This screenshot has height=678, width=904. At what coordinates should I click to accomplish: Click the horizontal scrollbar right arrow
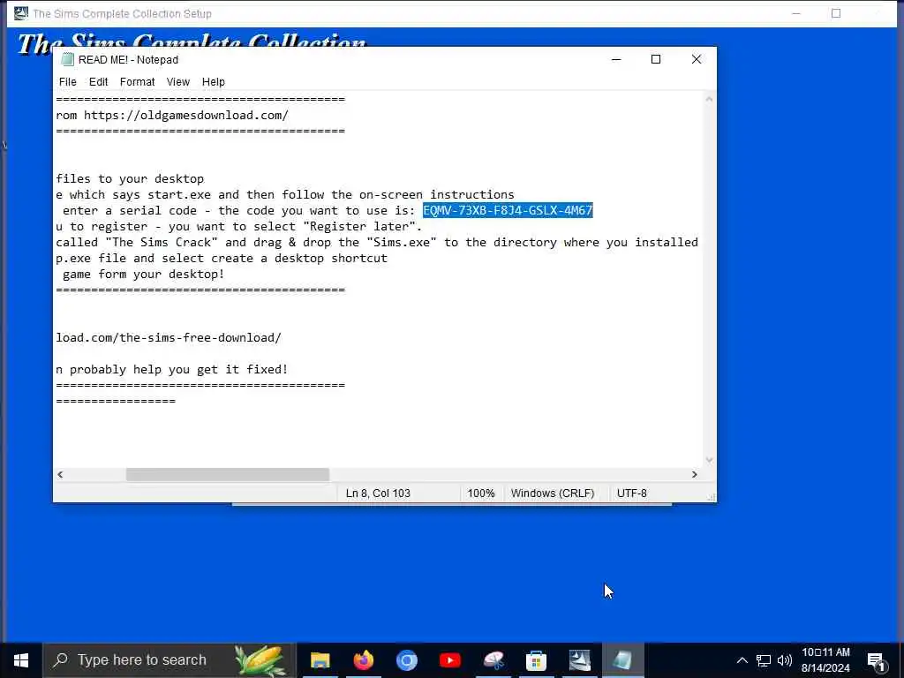click(x=694, y=474)
